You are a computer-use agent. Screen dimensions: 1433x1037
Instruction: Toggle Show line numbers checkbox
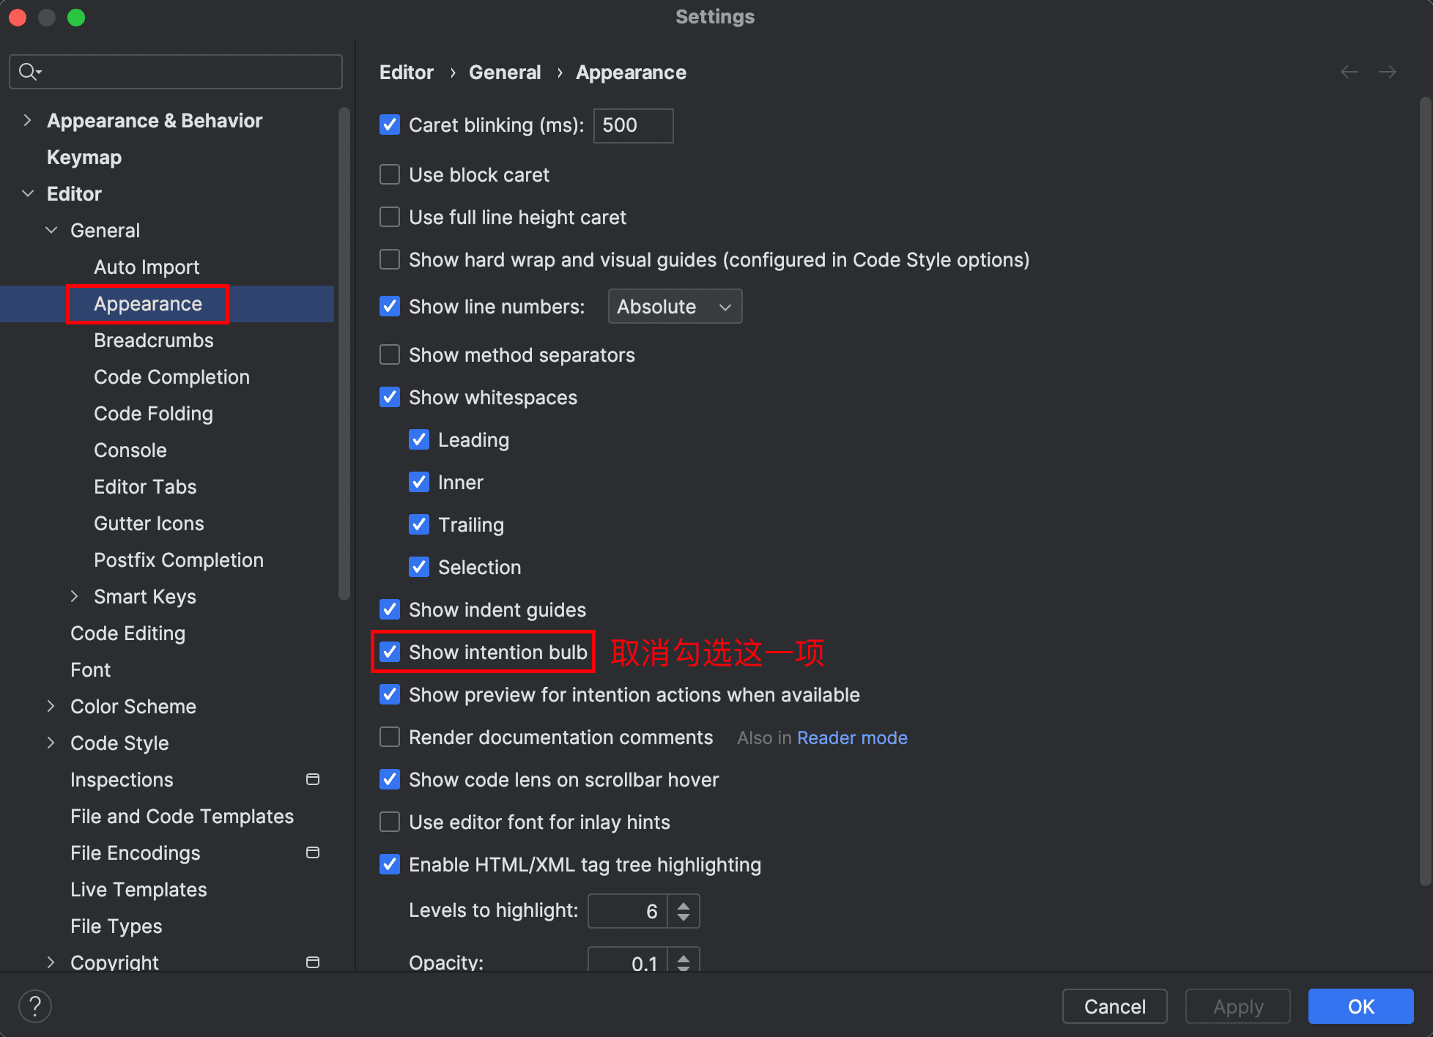[390, 306]
